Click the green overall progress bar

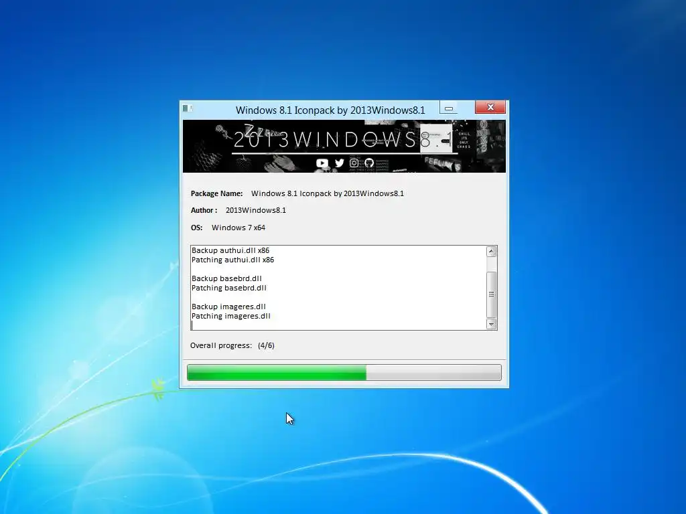pos(344,372)
